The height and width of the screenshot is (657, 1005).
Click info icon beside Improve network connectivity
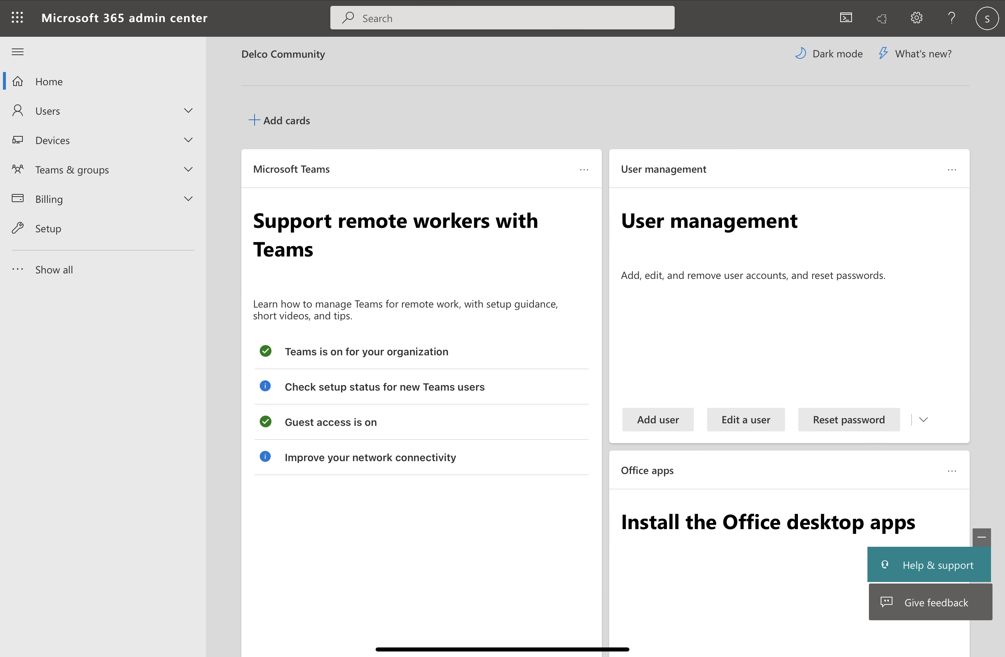[265, 456]
